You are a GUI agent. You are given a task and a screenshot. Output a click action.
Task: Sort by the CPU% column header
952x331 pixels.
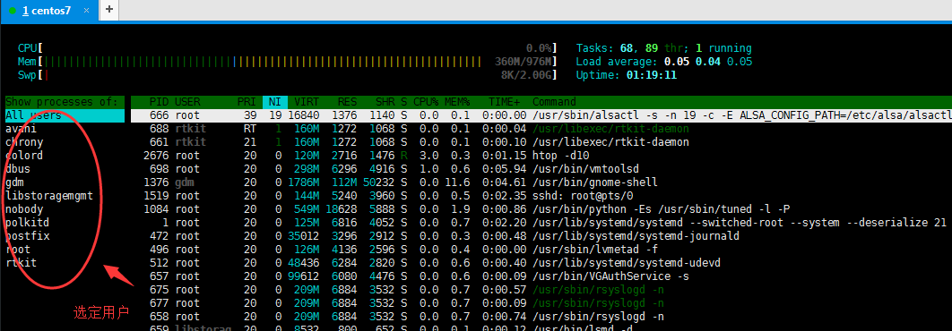pos(426,102)
